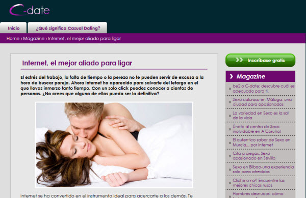The image size is (306, 198).
Task: Click breadcrumb Internet, el mejor aliado para ligar
Action: 84,39
